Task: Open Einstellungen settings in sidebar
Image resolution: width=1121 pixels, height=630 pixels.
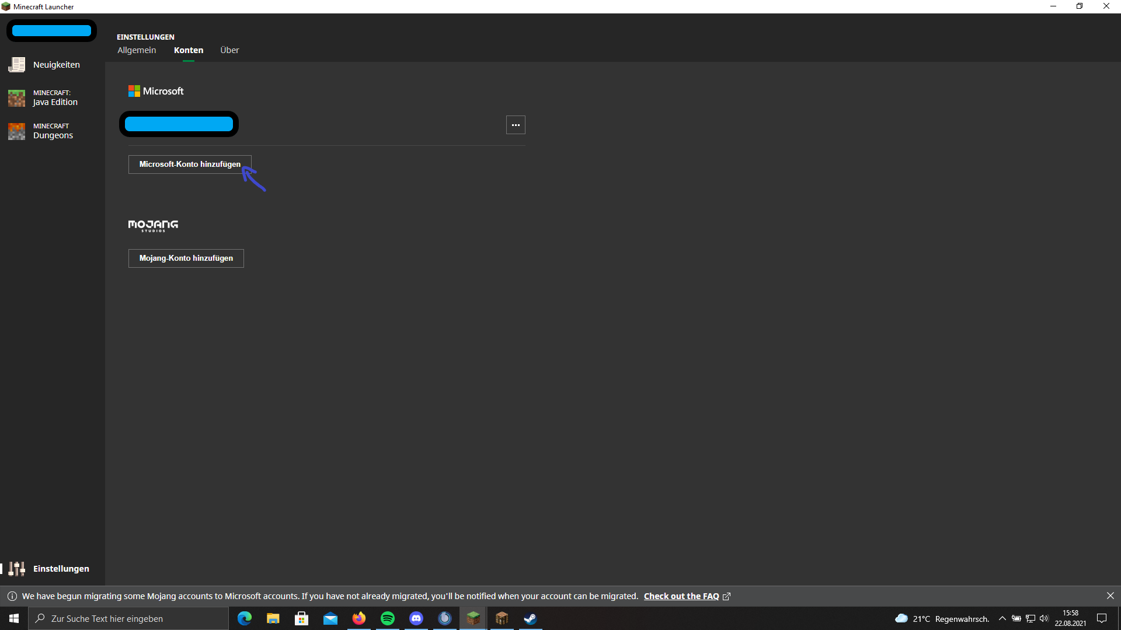Action: [53, 569]
